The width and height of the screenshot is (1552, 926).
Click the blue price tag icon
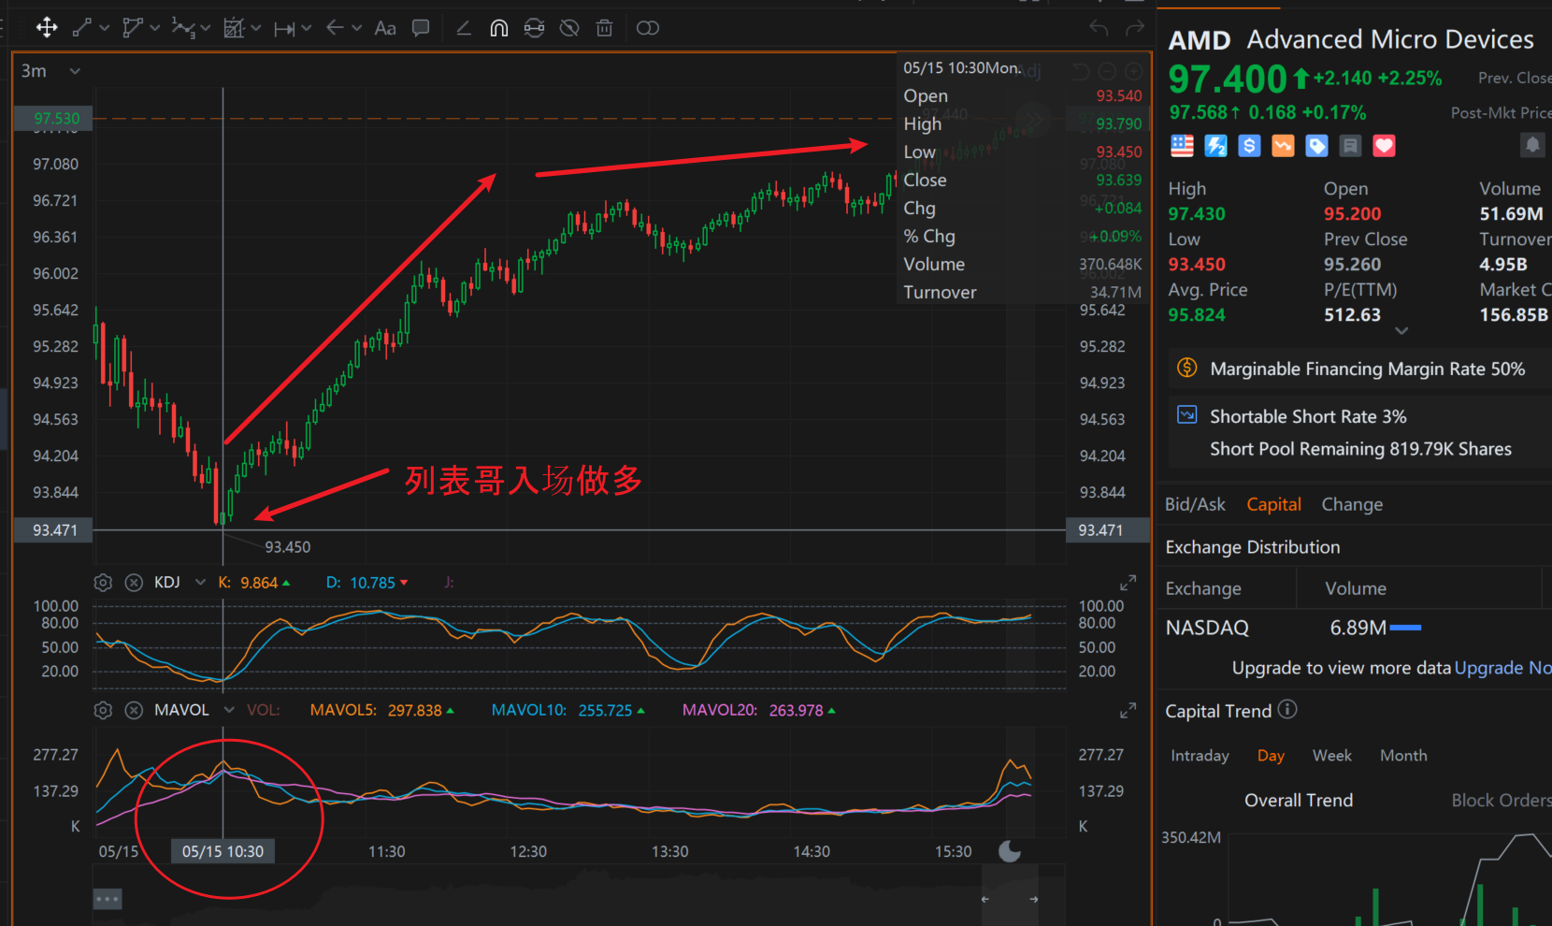coord(1316,146)
